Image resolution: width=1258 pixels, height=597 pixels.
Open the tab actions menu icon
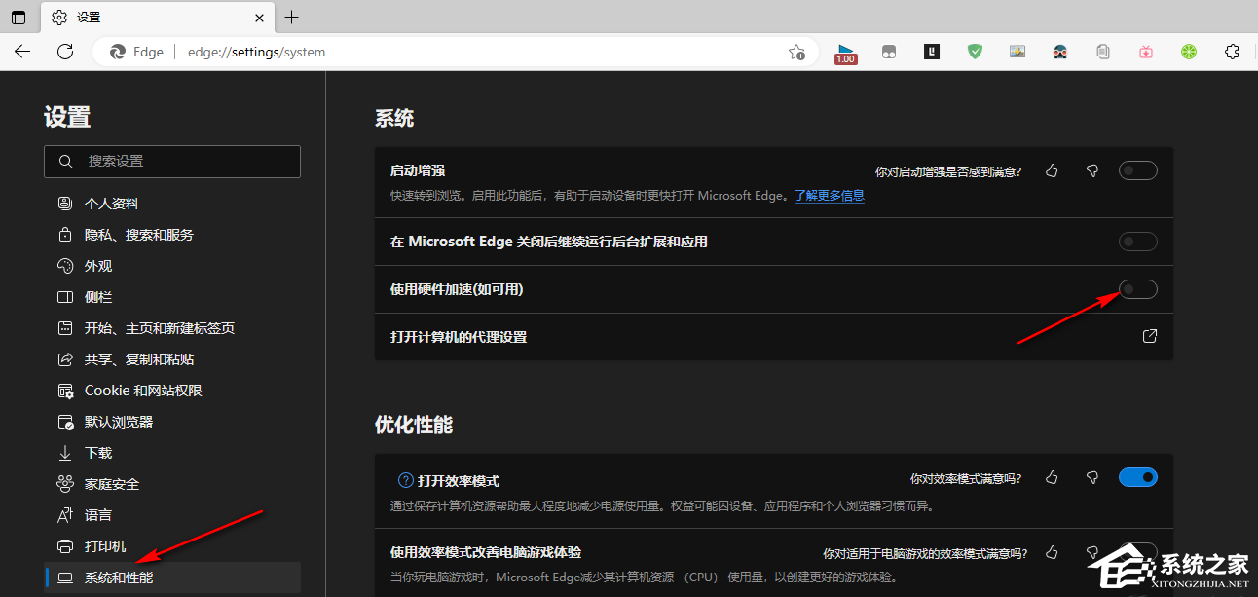(18, 18)
